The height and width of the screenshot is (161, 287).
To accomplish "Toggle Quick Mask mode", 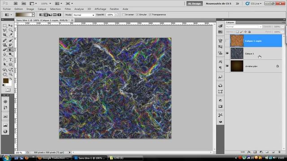I will coord(8,90).
